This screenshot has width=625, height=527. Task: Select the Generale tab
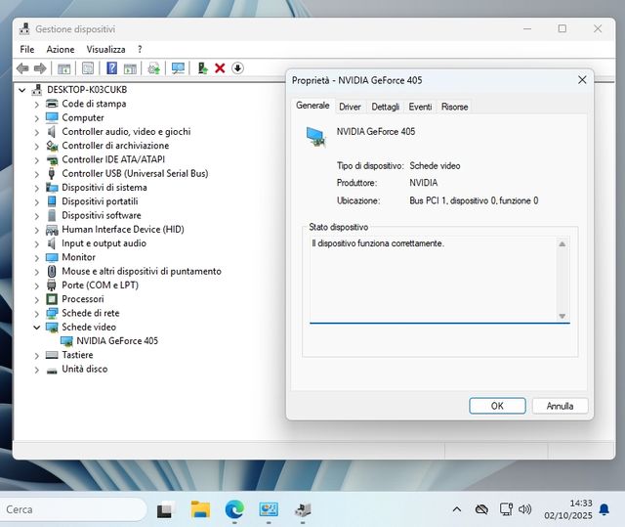[312, 106]
